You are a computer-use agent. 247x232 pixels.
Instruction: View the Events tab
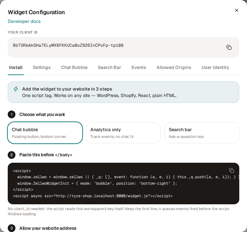[139, 68]
